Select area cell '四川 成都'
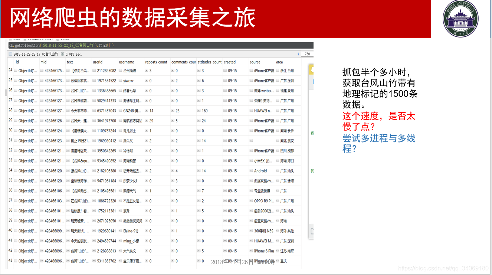The image size is (492, 275). pos(287,151)
